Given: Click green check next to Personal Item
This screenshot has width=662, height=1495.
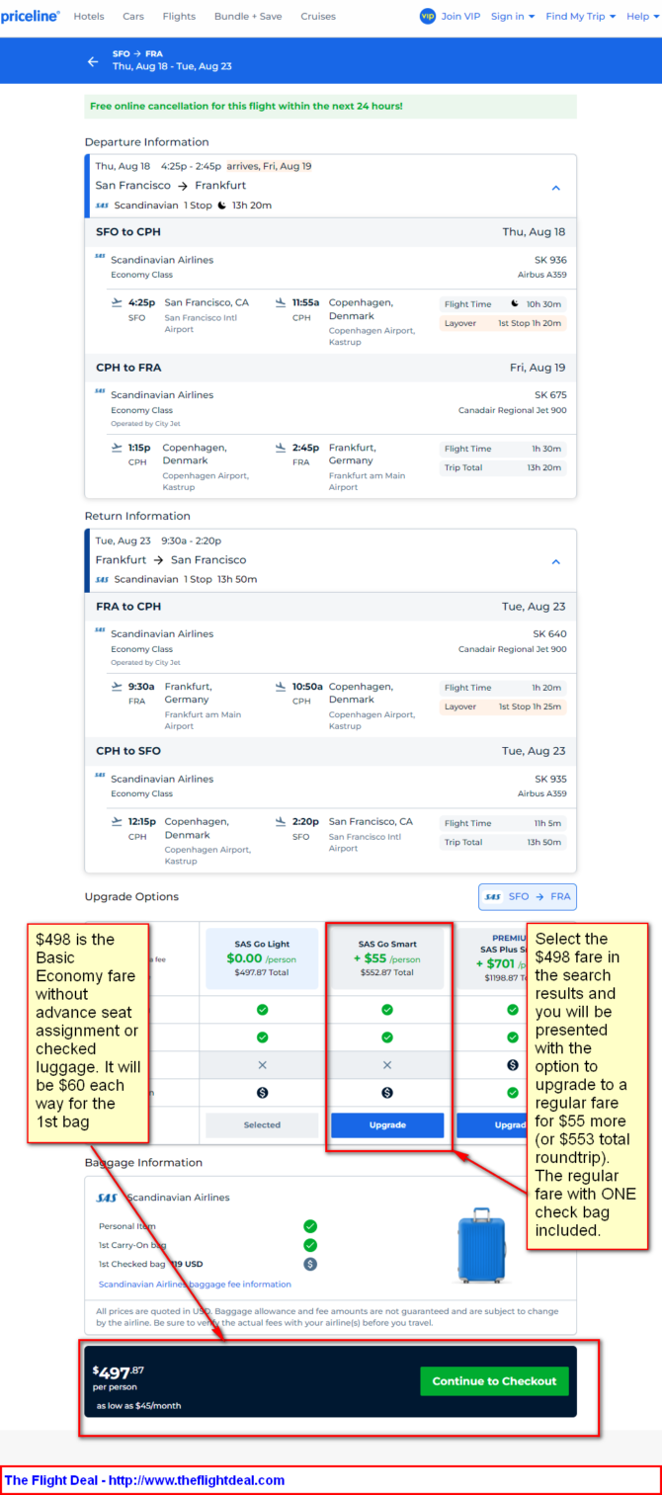Looking at the screenshot, I should 310,1226.
